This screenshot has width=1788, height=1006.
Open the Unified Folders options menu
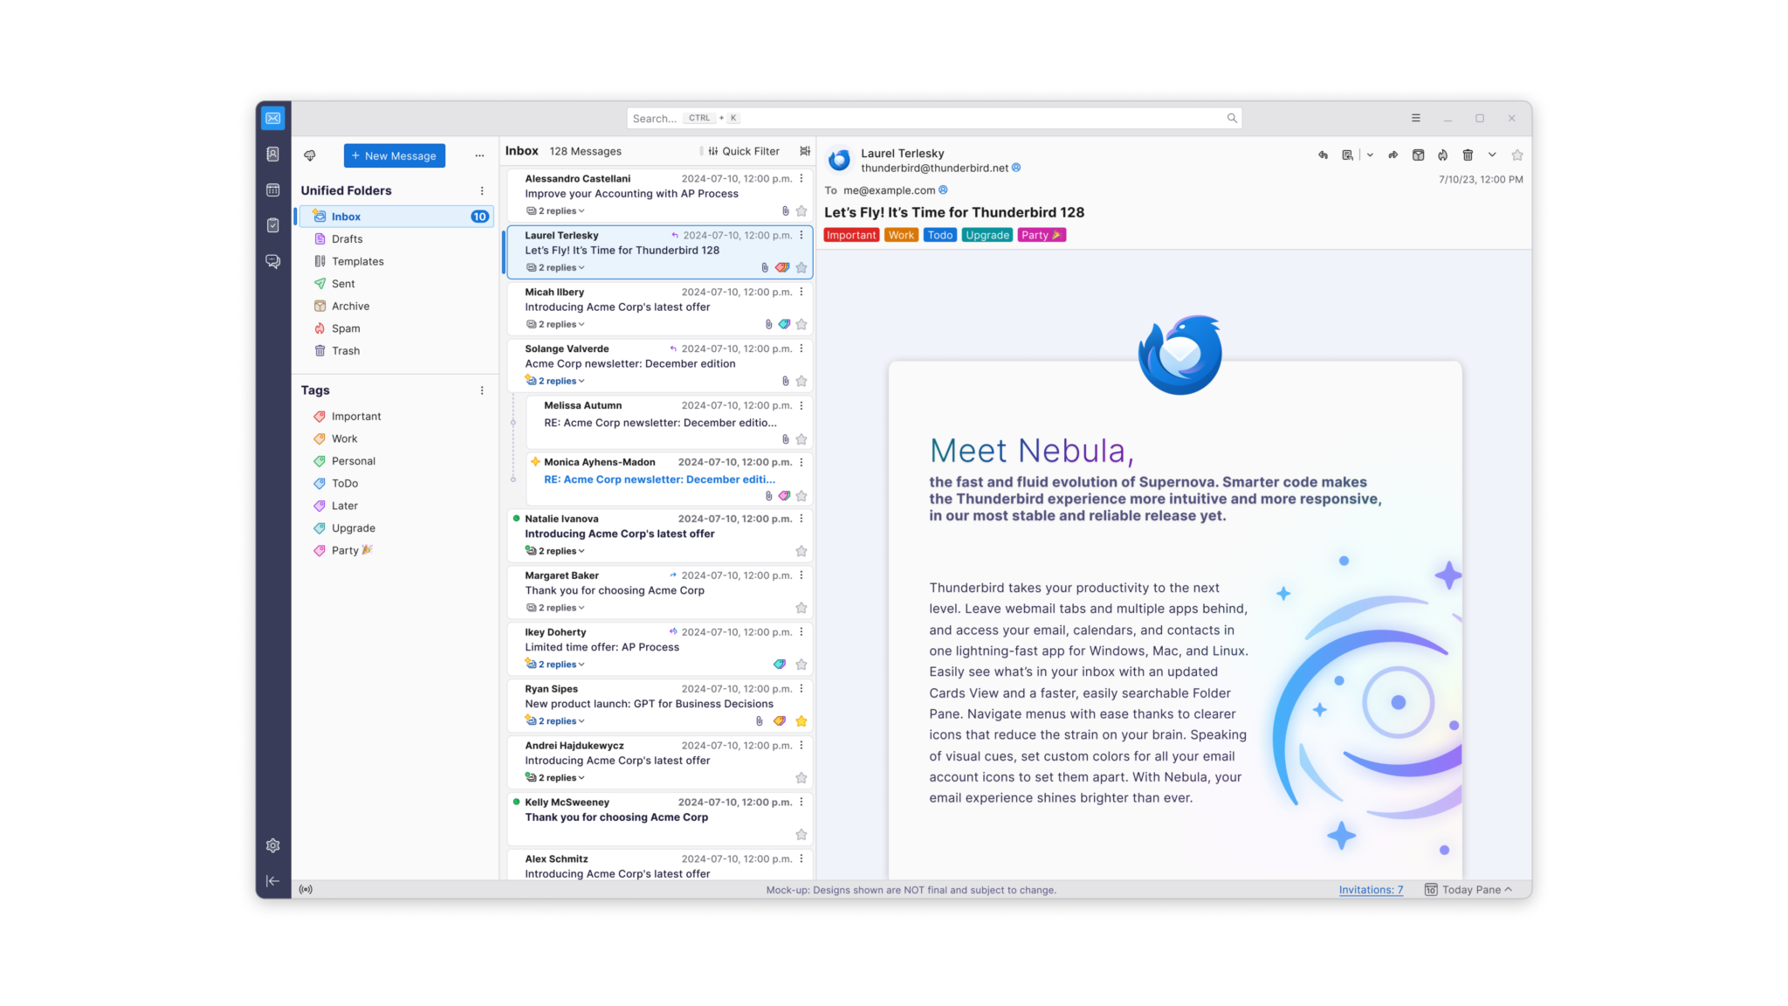[481, 189]
